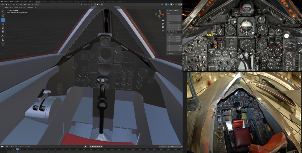Jump to the timeline end frame
Image resolution: width=302 pixels, height=153 pixels.
101,147
